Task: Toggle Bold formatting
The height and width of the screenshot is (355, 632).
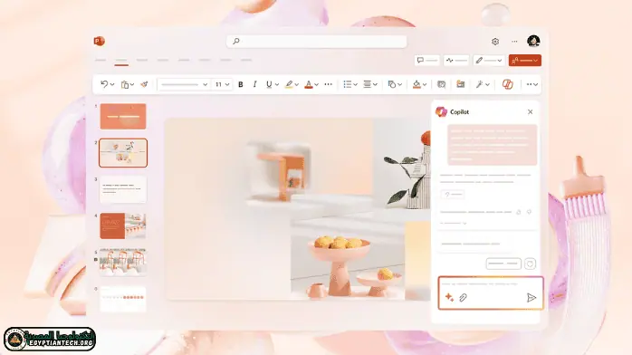Action: pos(241,84)
